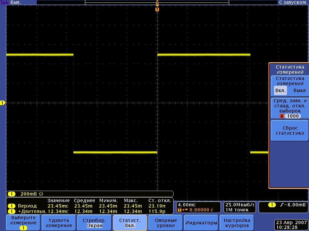Click the Период measurement label

(x=27, y=206)
